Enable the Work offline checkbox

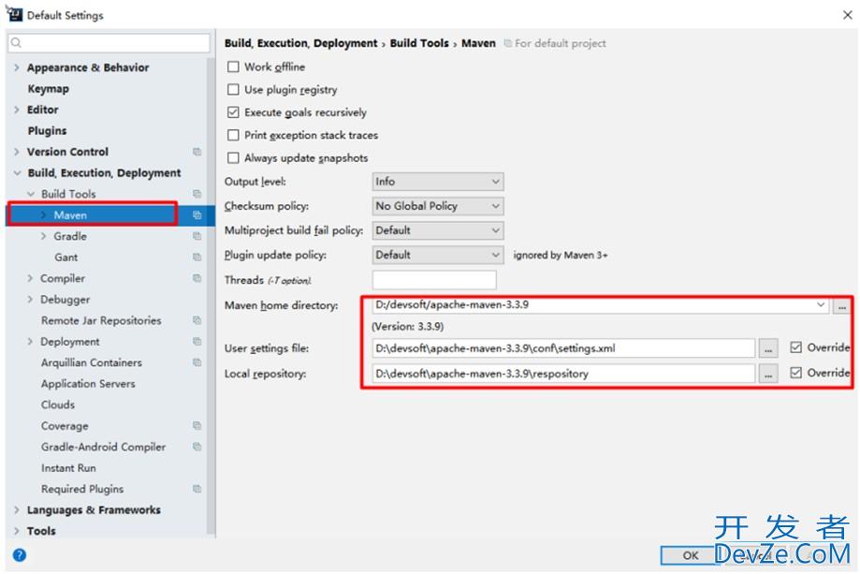pos(233,66)
